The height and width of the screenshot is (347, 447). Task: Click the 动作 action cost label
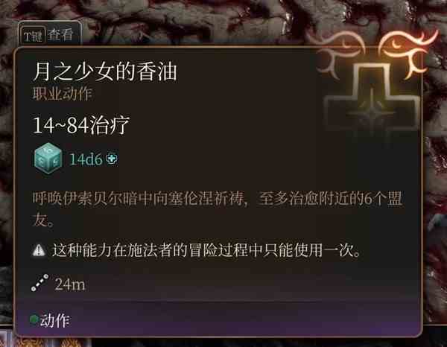pyautogui.click(x=54, y=320)
